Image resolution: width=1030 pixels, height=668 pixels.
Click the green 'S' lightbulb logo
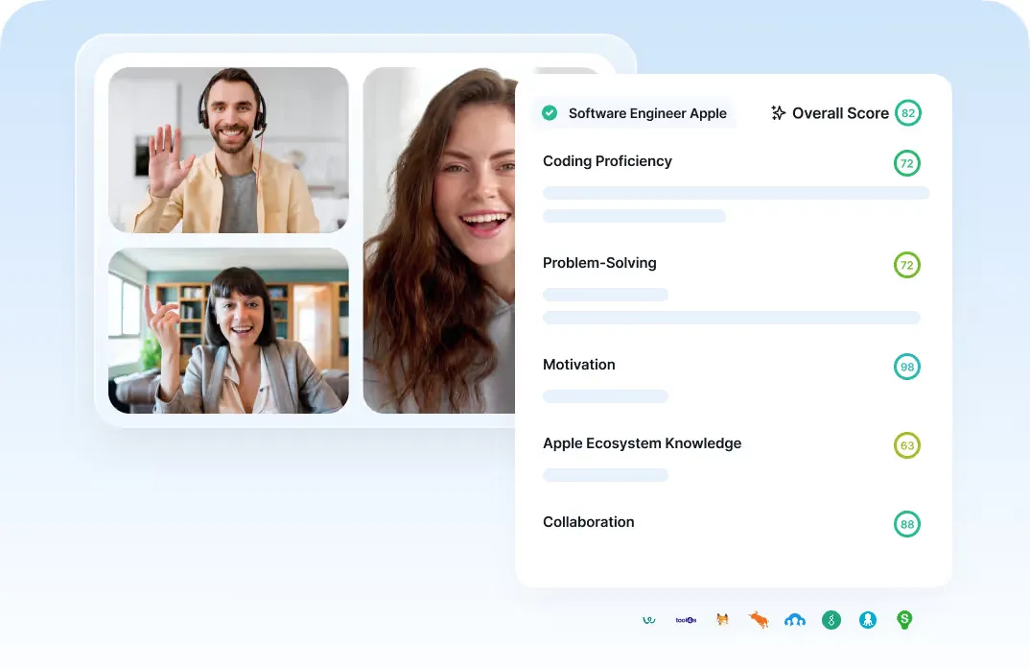[x=904, y=619]
